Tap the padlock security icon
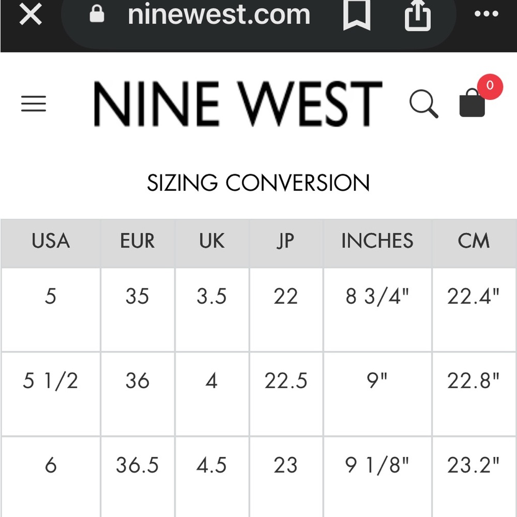 [x=97, y=14]
